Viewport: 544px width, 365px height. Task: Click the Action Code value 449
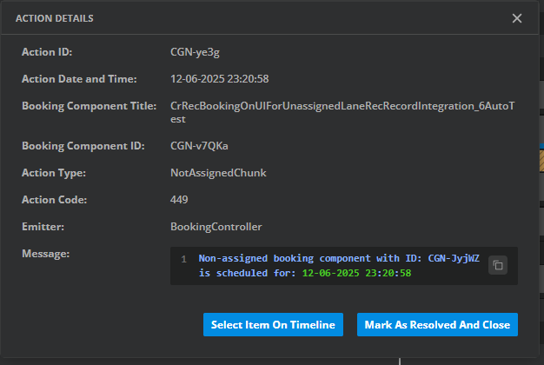pyautogui.click(x=179, y=200)
